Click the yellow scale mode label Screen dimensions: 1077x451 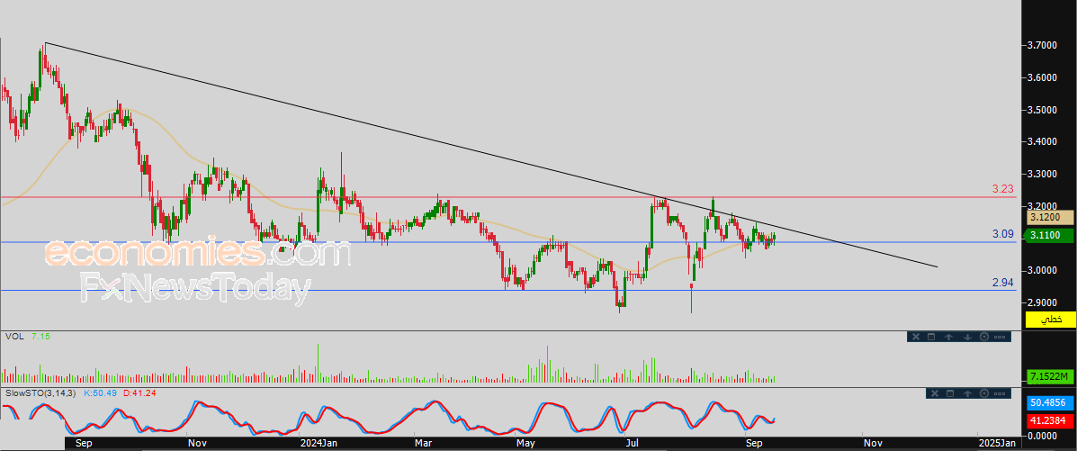[1050, 319]
